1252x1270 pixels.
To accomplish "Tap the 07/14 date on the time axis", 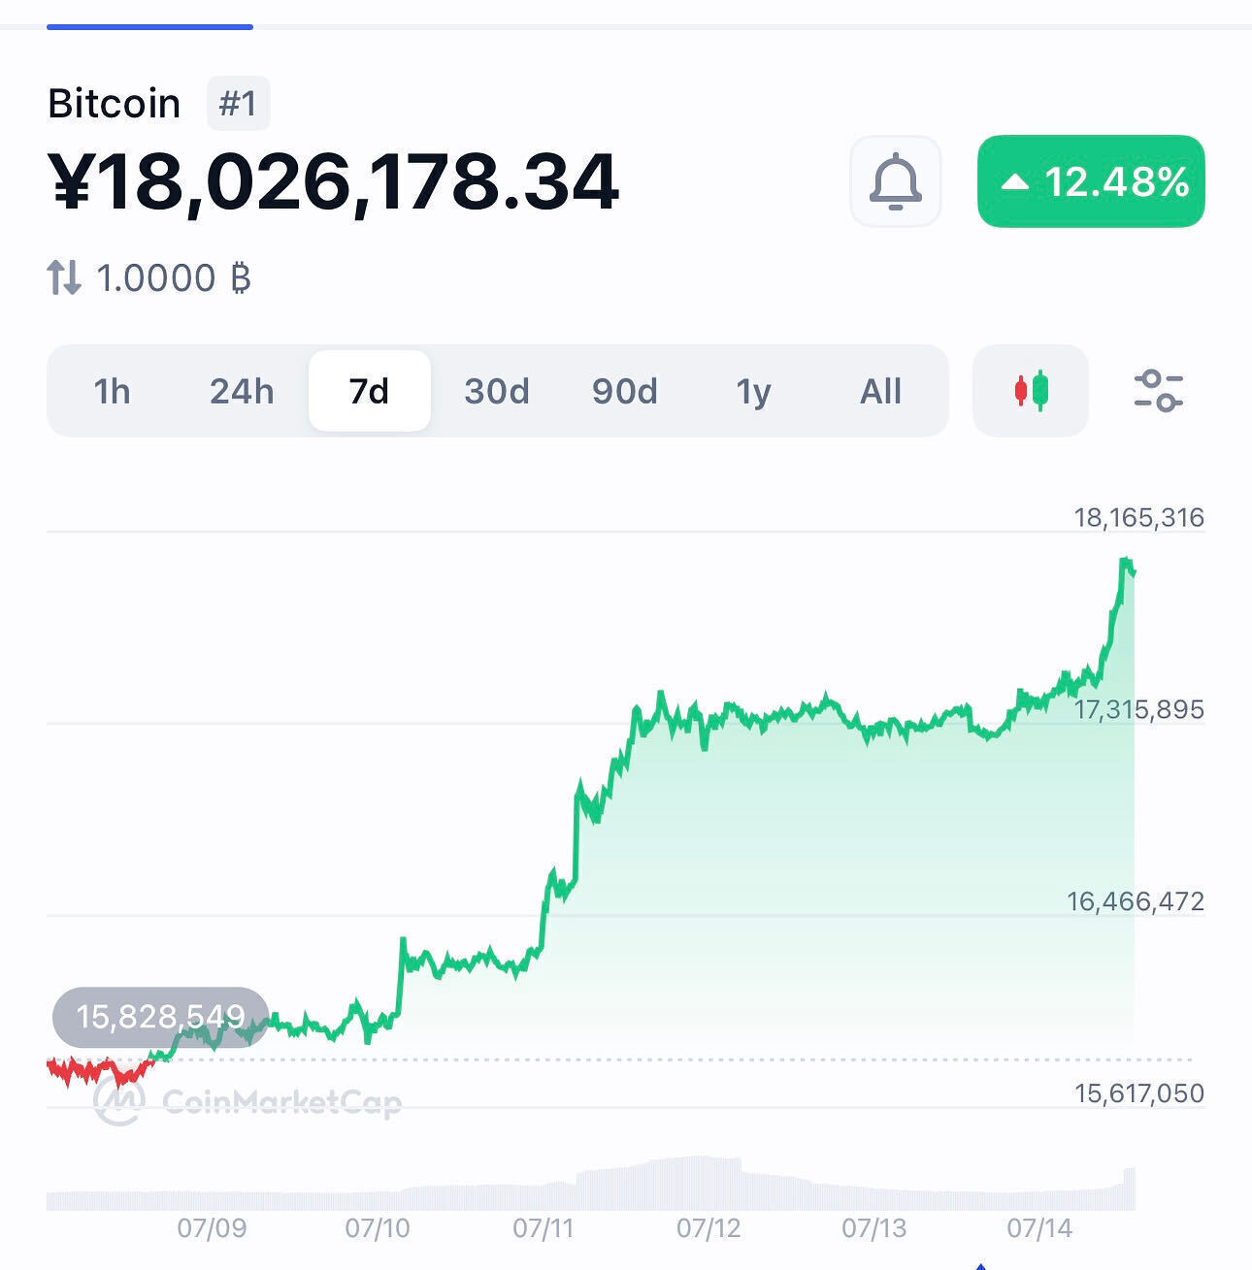I will click(1039, 1228).
